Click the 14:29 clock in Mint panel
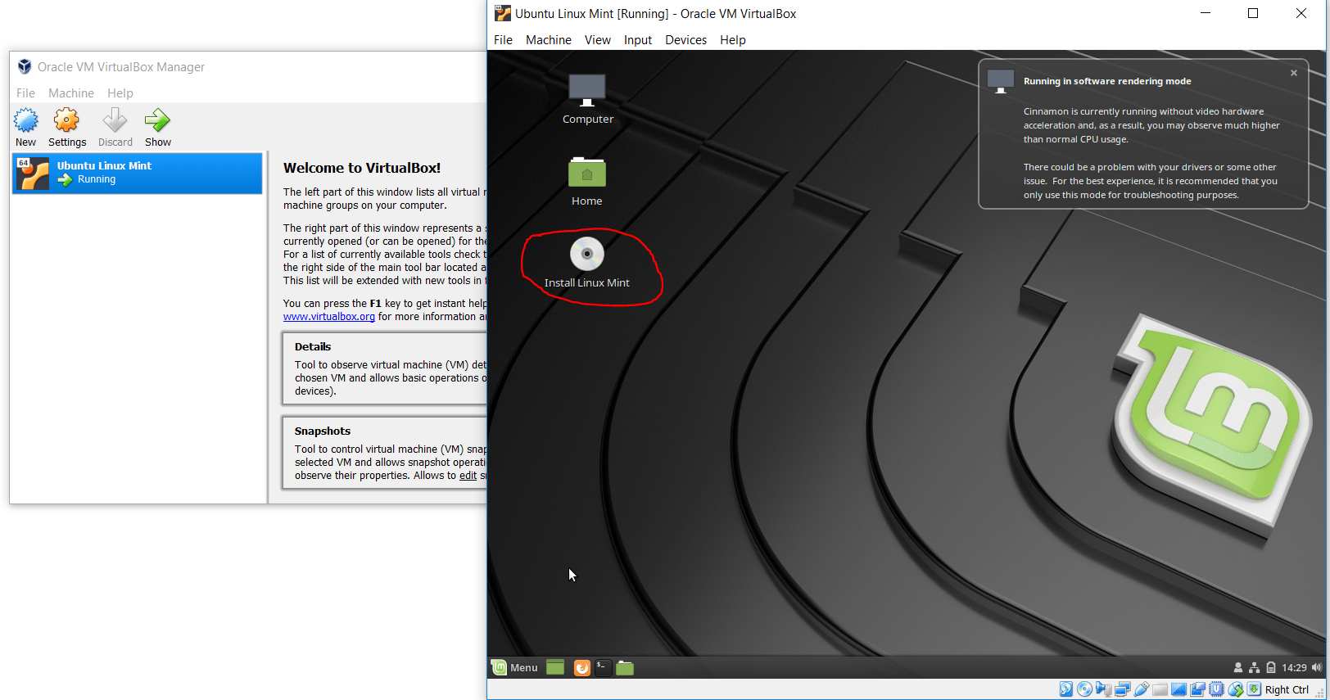The width and height of the screenshot is (1330, 700). [1294, 667]
